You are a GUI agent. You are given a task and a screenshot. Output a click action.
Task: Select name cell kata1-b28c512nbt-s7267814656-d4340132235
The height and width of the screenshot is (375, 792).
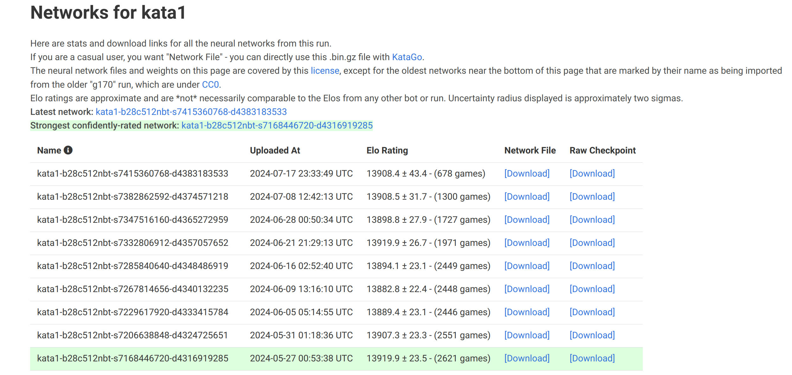132,289
